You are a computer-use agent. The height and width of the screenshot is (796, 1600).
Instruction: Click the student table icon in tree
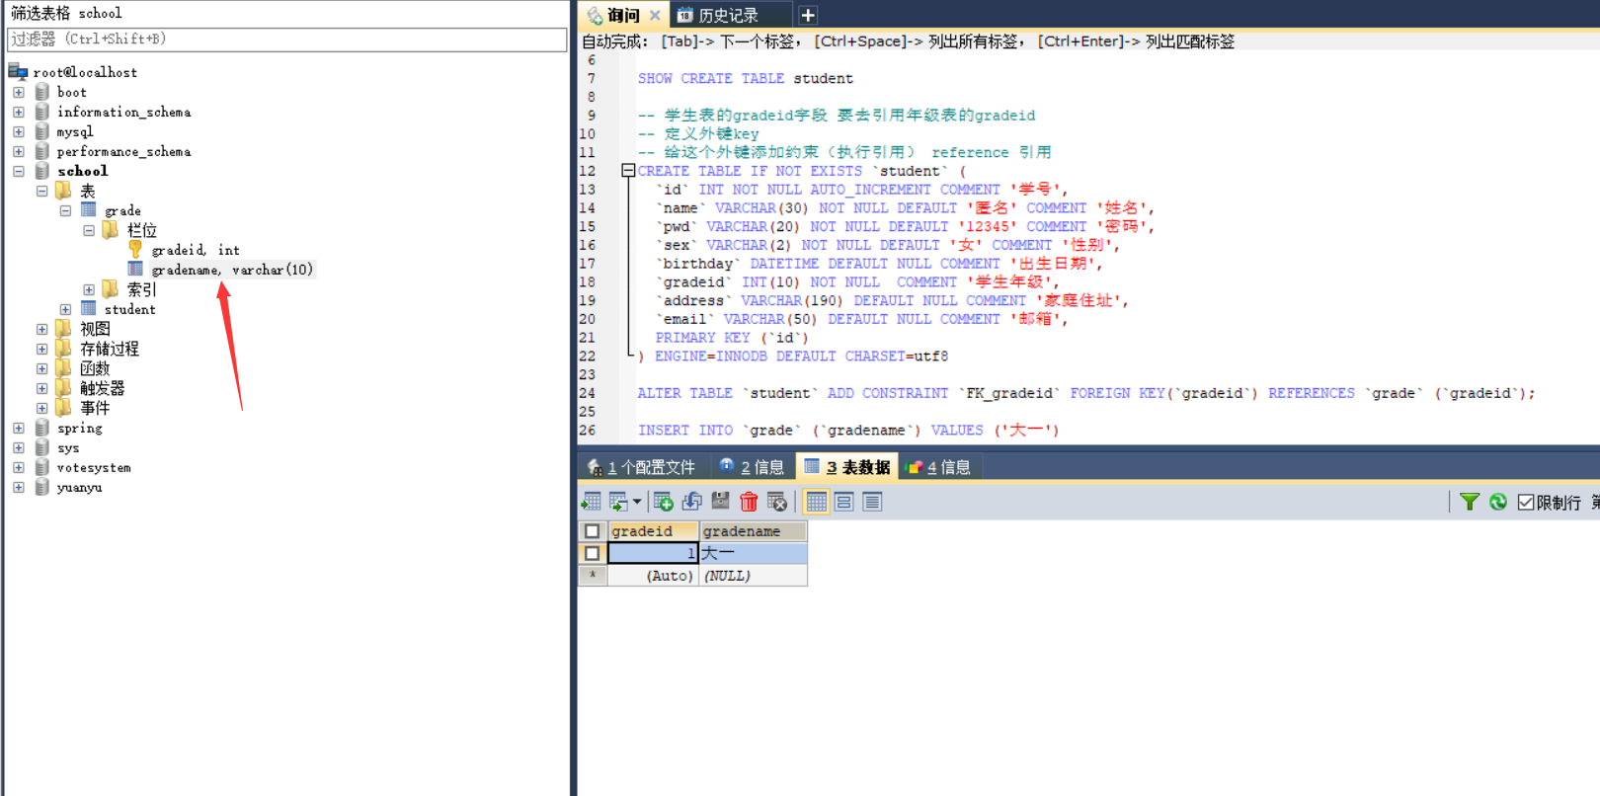click(89, 308)
